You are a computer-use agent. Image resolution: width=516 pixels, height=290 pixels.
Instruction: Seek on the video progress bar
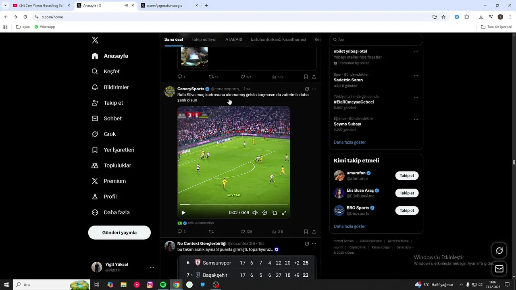(x=234, y=205)
